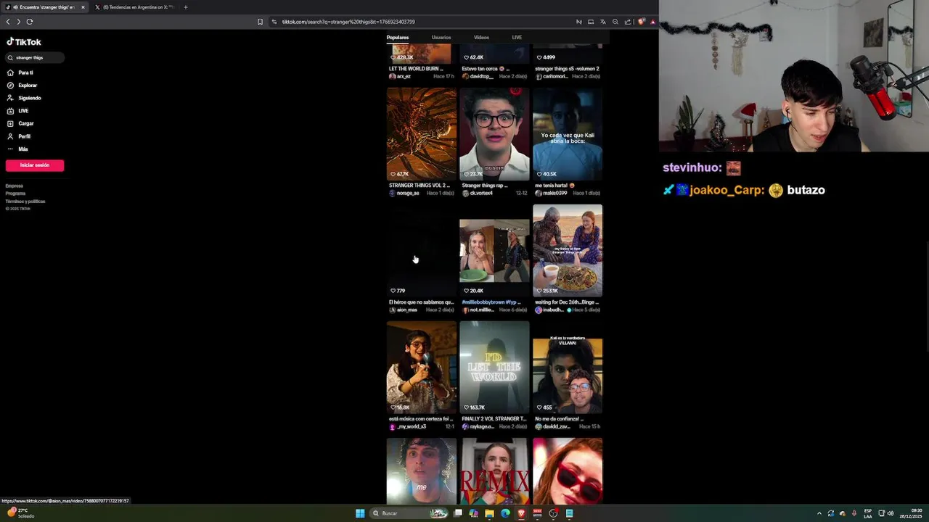Go forward with browser forward arrow

pos(19,22)
